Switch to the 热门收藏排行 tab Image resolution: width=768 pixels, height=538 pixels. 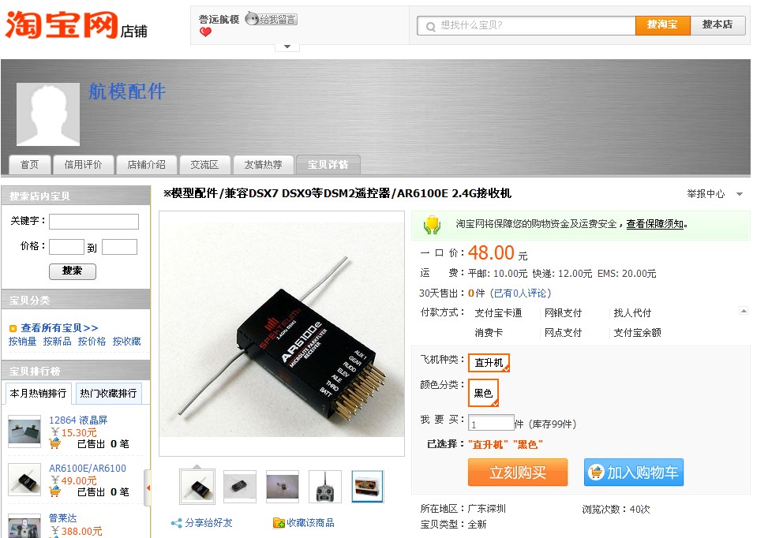pyautogui.click(x=108, y=394)
